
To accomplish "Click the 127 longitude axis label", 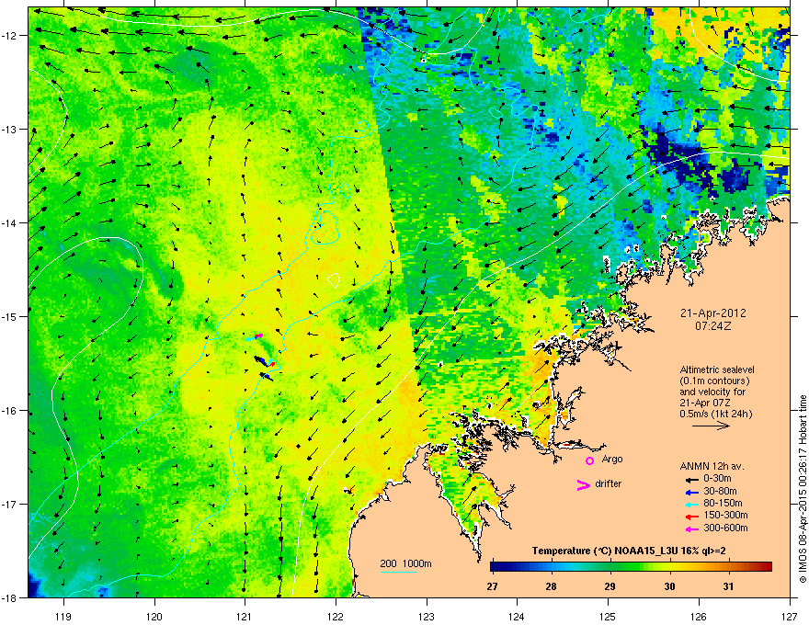I will (x=789, y=617).
